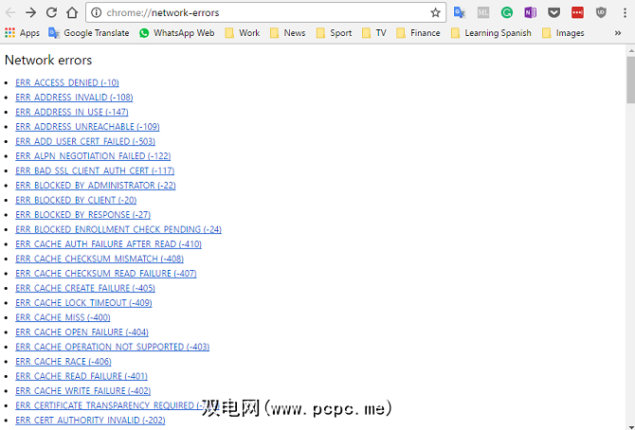Open ERR_CACHE_MISS (-400) link
This screenshot has height=430, width=635.
[63, 317]
